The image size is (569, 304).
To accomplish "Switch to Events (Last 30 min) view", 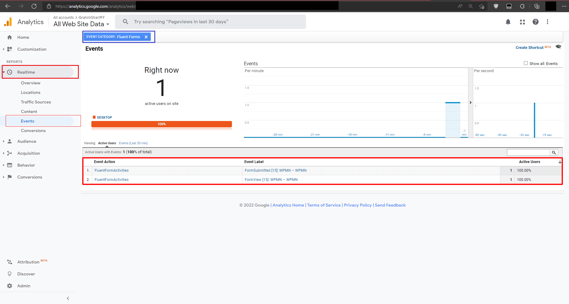I will pos(133,143).
